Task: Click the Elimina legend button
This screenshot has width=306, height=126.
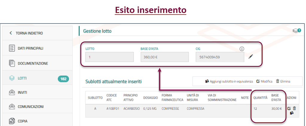Action: tap(283, 81)
